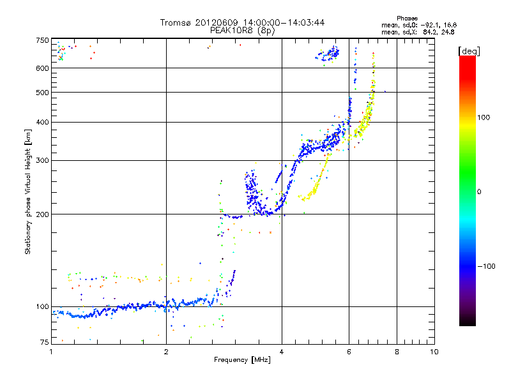Screen dimensions: 511x383
Task: Click the y-axis label 'Stationary phase Virtual Height [km]'
Action: [28, 191]
